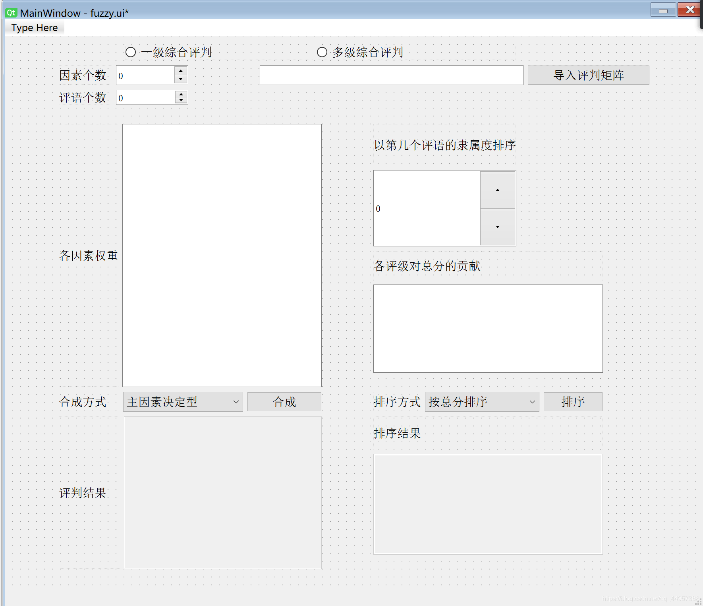This screenshot has width=703, height=606.
Task: Open the 合成方式 dropdown showing 主因素决定型
Action: pos(183,402)
